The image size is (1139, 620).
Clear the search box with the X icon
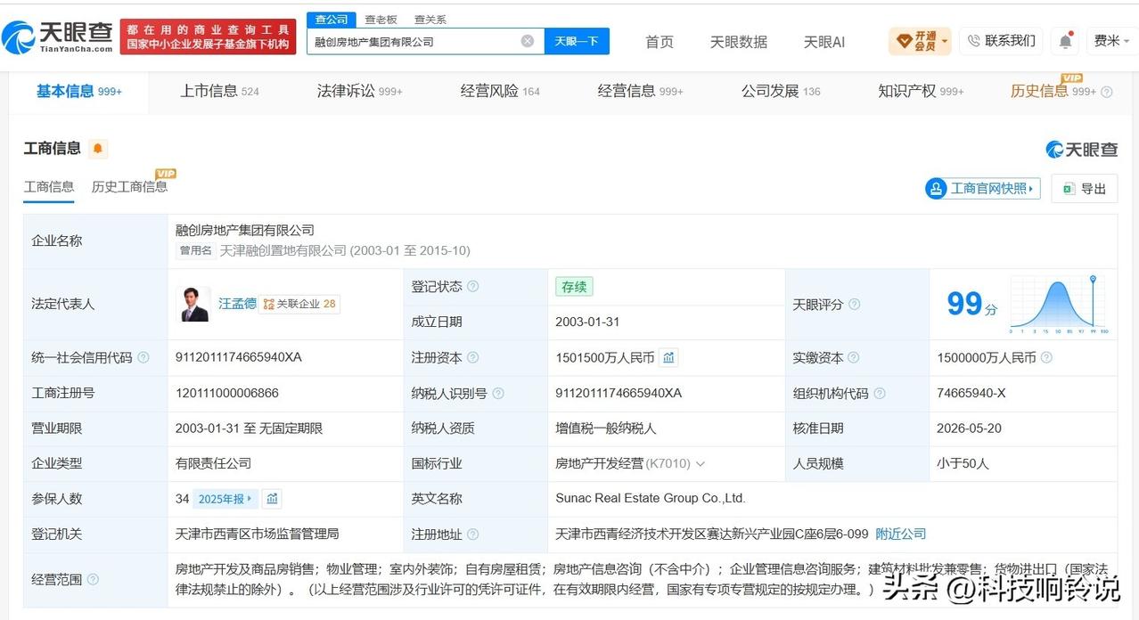tap(528, 41)
